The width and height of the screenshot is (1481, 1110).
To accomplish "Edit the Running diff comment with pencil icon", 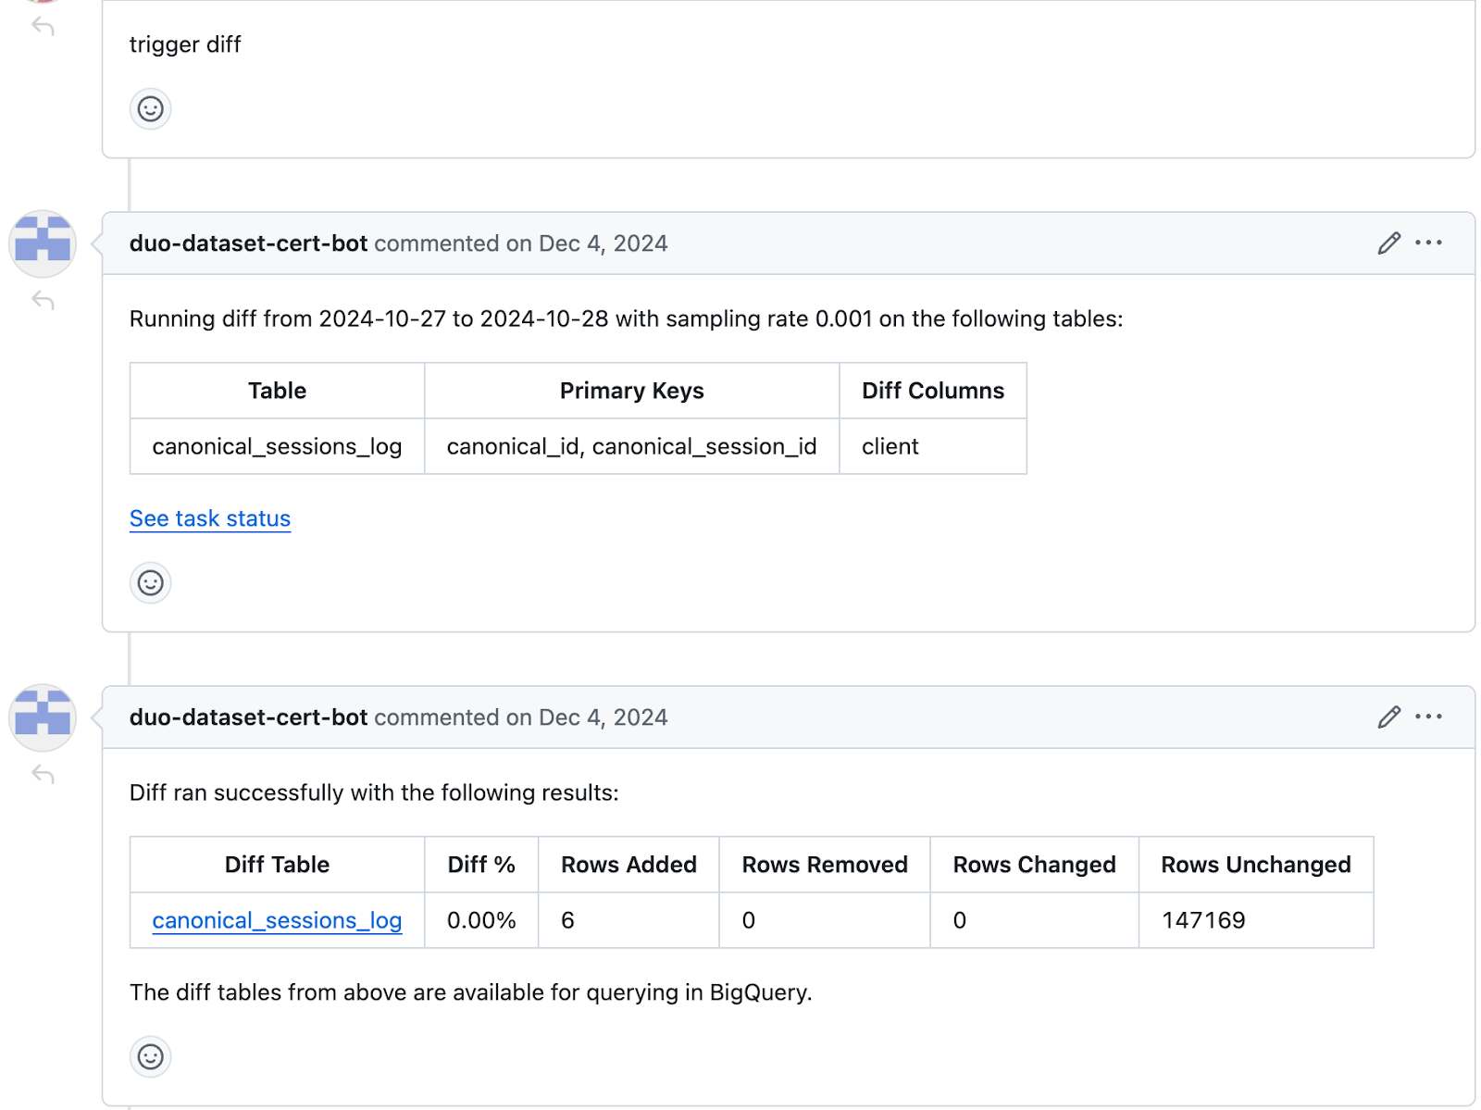I will coord(1388,243).
